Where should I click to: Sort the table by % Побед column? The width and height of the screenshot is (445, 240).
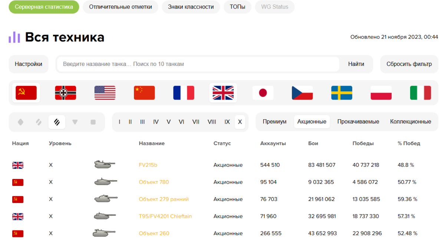point(409,143)
